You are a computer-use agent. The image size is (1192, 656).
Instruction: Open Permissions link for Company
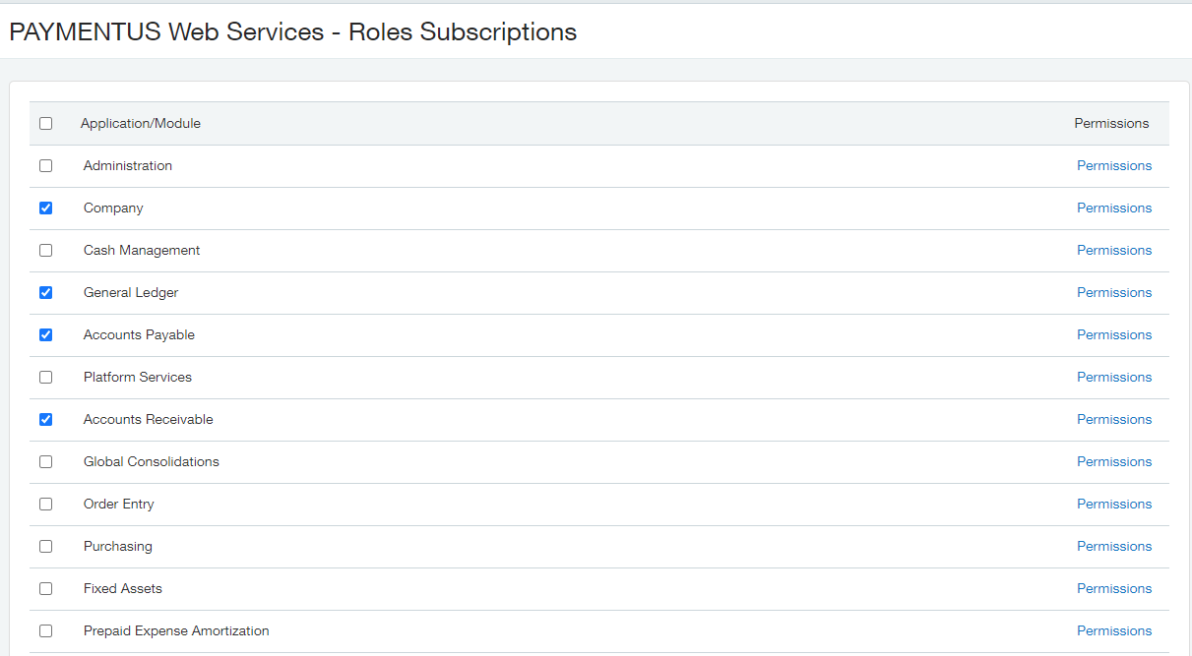pyautogui.click(x=1113, y=209)
